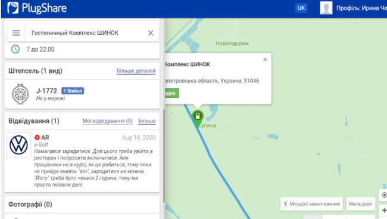
Task: Click the Комплекс ШИНОК popup title
Action: 188,64
